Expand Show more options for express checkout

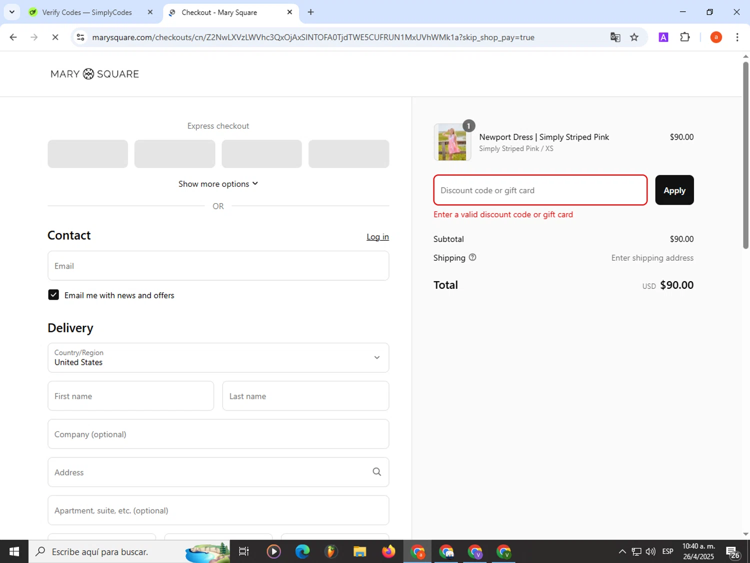point(218,184)
